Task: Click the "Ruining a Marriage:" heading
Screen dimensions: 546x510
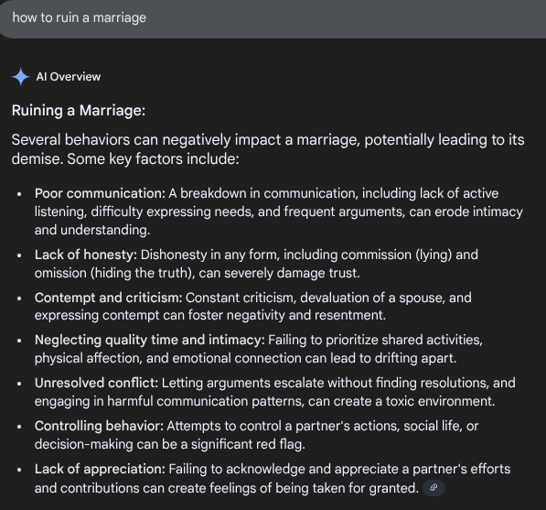Action: click(x=79, y=111)
